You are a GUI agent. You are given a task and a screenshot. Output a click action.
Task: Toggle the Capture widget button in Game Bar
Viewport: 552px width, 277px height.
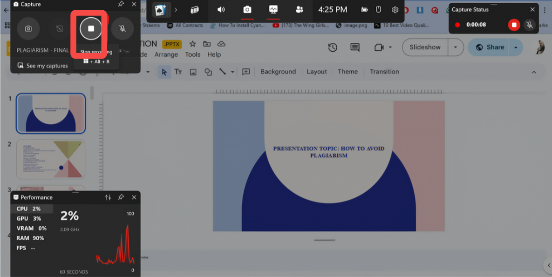[247, 10]
